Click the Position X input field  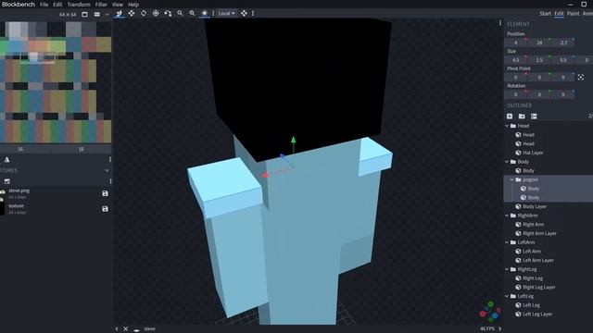(x=515, y=43)
